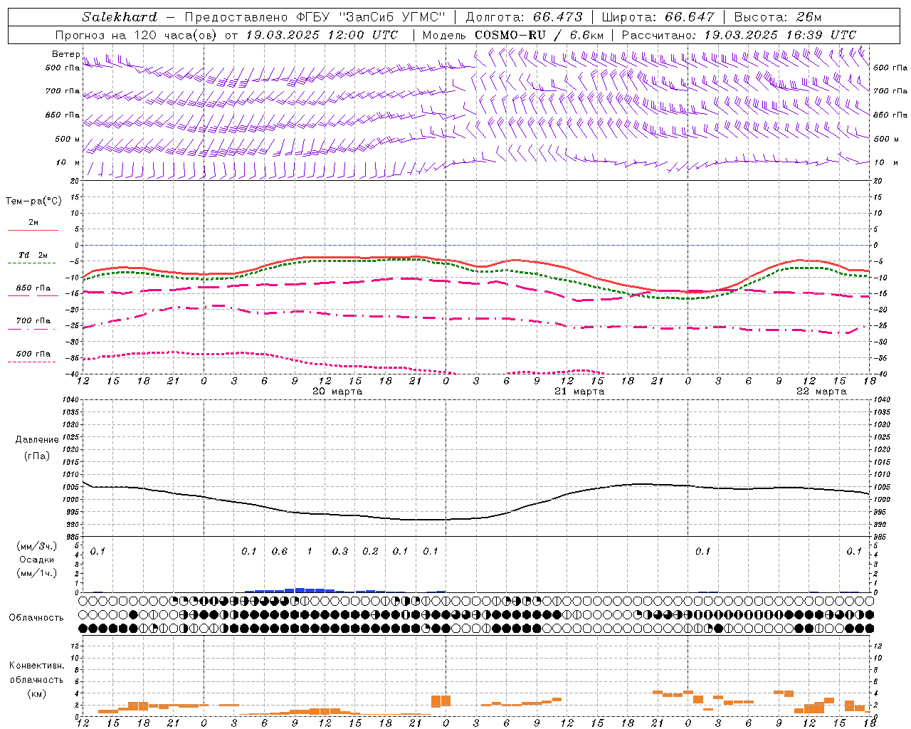Click the (гПа) pressure unit label
The height and width of the screenshot is (729, 911).
(37, 456)
